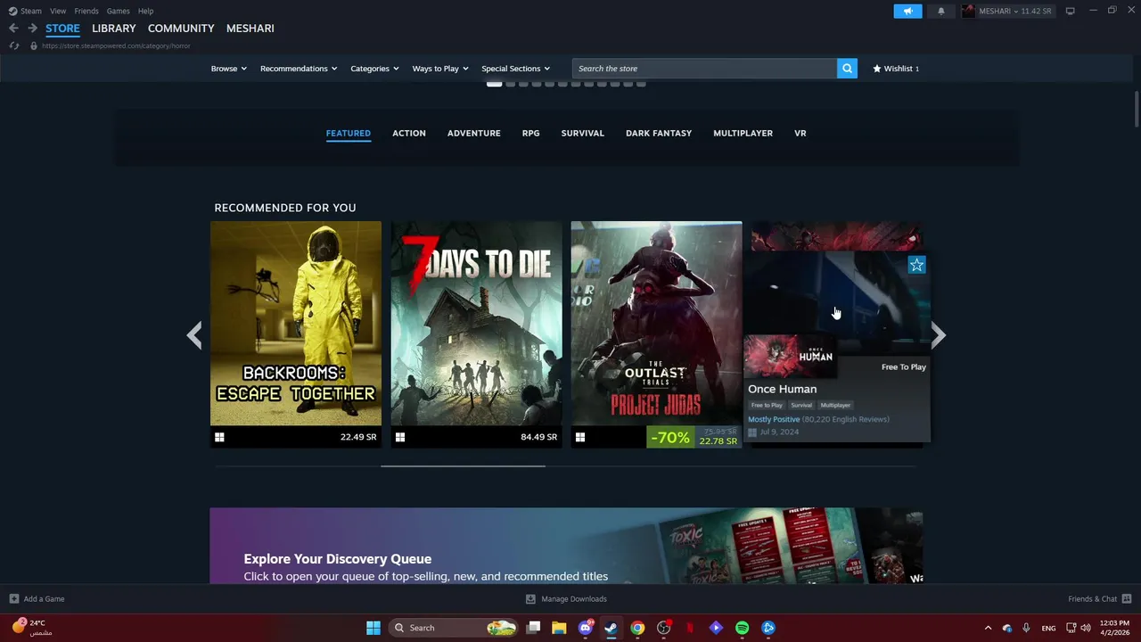Select the SURVIVAL tab
1141x642 pixels.
click(x=583, y=133)
